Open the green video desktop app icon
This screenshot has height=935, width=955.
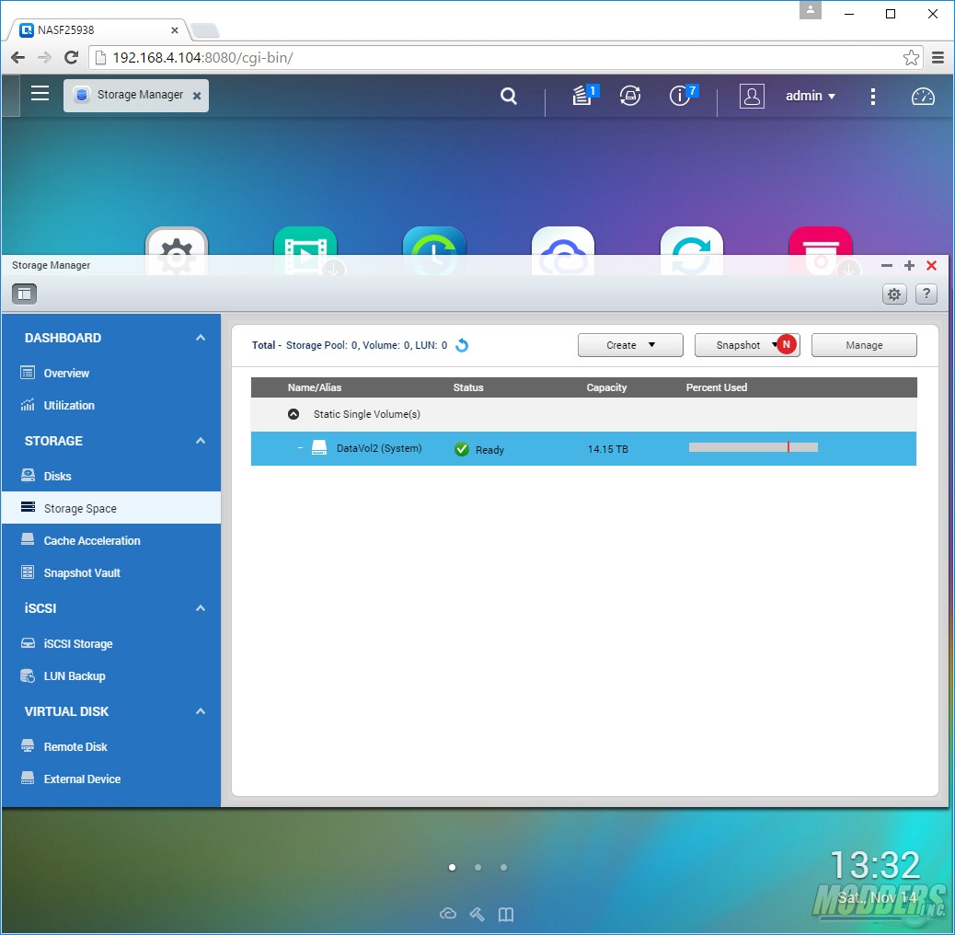pos(305,251)
